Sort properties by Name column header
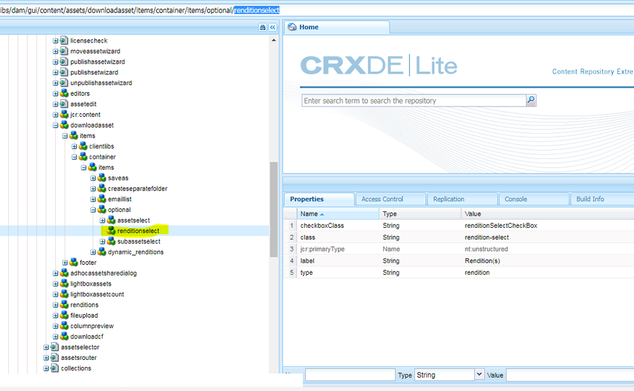This screenshot has height=391, width=634. tap(312, 214)
